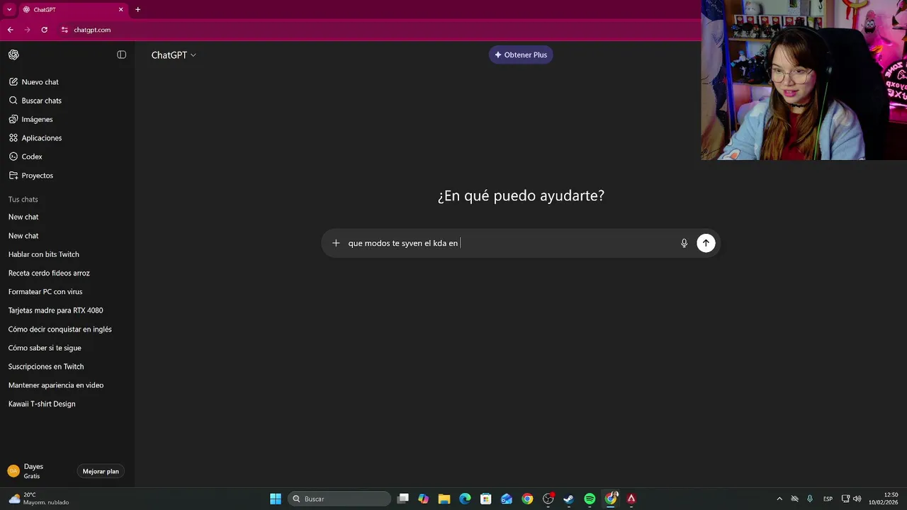Open Task View on the taskbar
The image size is (907, 510).
[403, 499]
